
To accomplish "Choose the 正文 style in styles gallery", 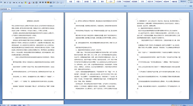I will [110, 1].
